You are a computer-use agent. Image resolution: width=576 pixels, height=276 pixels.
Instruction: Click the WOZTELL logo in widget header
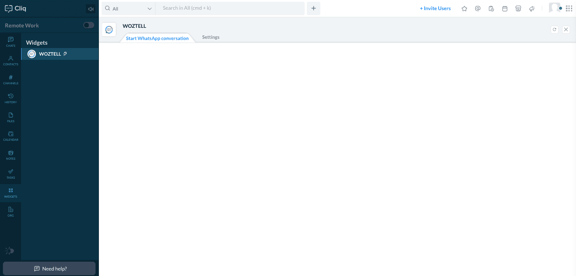(109, 29)
